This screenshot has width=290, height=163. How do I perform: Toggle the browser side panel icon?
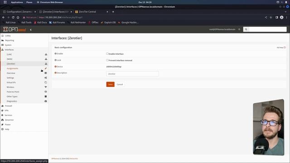coord(277,17)
